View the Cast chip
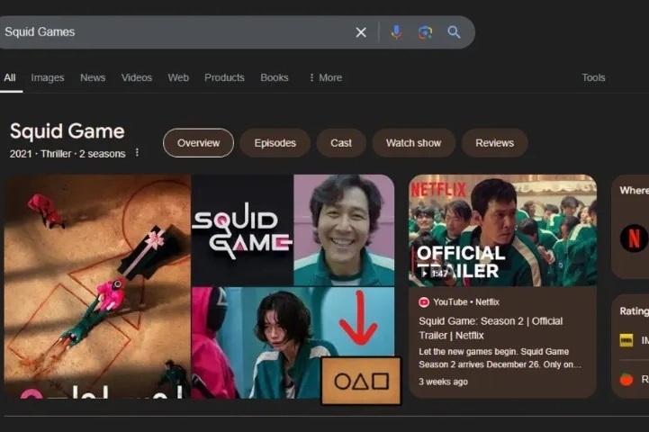 341,143
